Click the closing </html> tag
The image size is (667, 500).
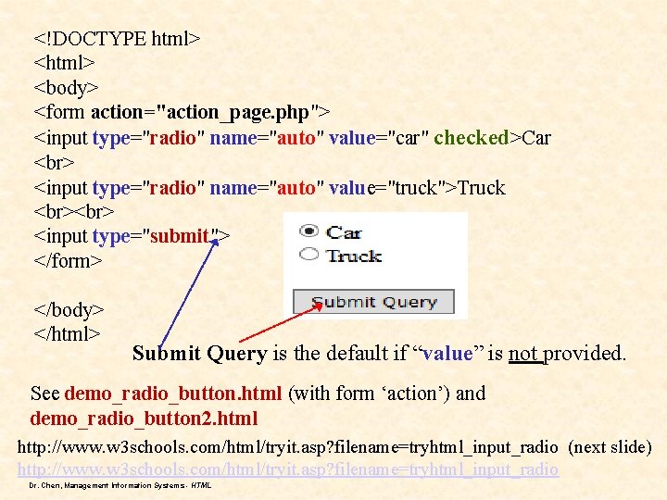click(68, 333)
